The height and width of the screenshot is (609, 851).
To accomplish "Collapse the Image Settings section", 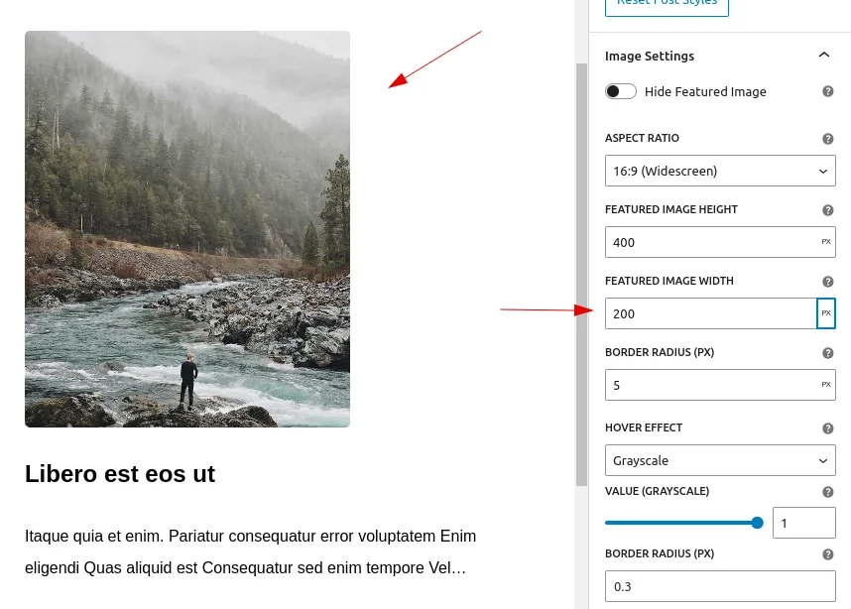I will click(824, 55).
